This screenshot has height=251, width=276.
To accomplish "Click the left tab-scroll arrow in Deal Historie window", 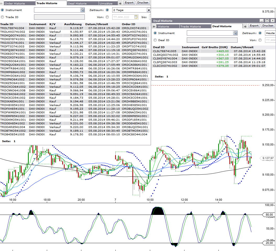I will tap(154, 26).
